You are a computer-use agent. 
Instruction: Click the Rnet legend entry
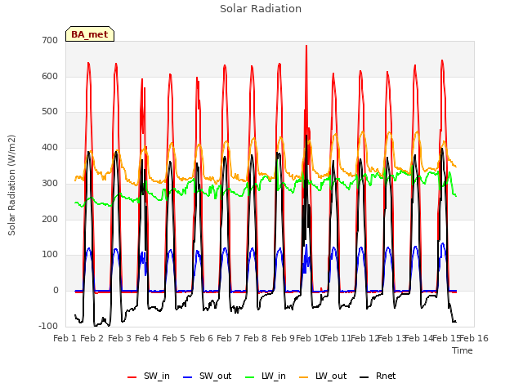point(378,376)
